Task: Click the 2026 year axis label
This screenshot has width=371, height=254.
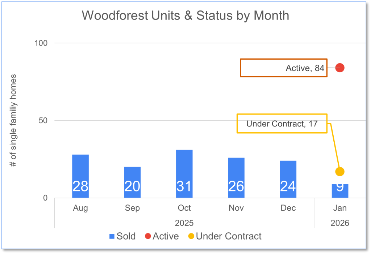Action: point(340,223)
